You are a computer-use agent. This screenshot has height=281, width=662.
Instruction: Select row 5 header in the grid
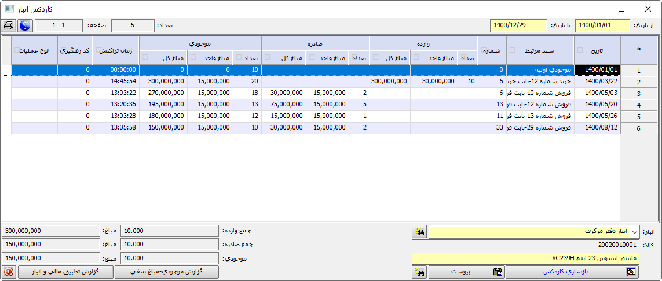click(638, 117)
